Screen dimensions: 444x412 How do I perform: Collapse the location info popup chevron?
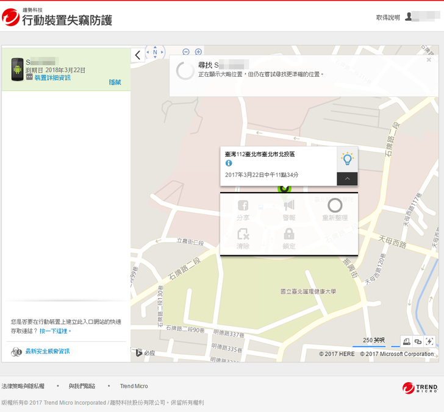pyautogui.click(x=347, y=179)
